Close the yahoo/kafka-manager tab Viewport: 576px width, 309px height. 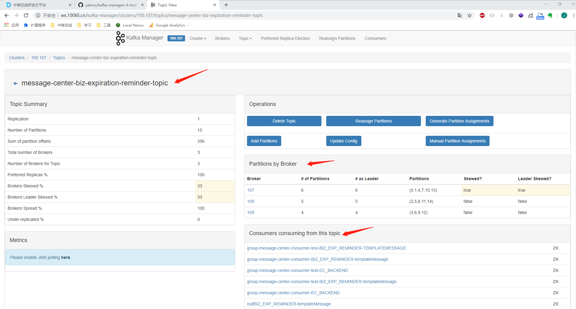[x=142, y=5]
